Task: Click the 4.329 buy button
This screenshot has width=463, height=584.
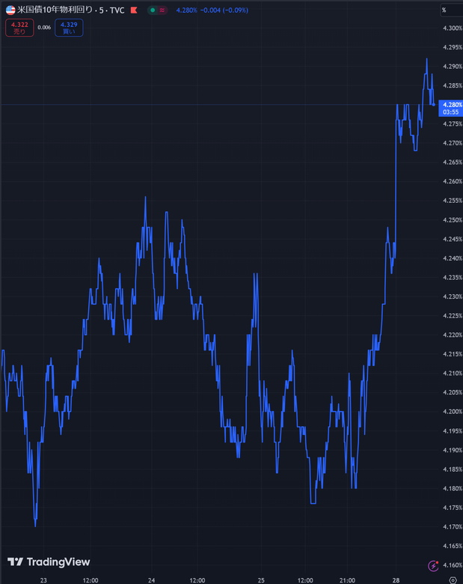Action: point(69,28)
